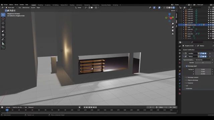The height and width of the screenshot is (120, 214).
Task: Toggle the Décalage relatif checkbox
Action: (187, 66)
